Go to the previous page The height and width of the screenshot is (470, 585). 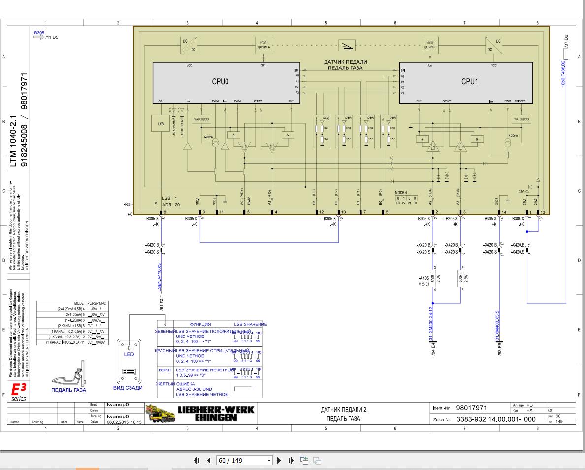[209, 460]
